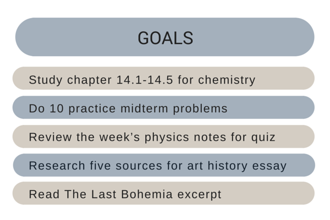Open the 'Research five sources' goal

pos(164,165)
